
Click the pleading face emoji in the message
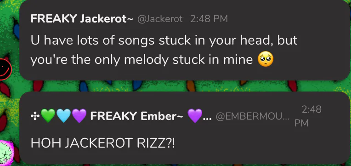pos(266,59)
